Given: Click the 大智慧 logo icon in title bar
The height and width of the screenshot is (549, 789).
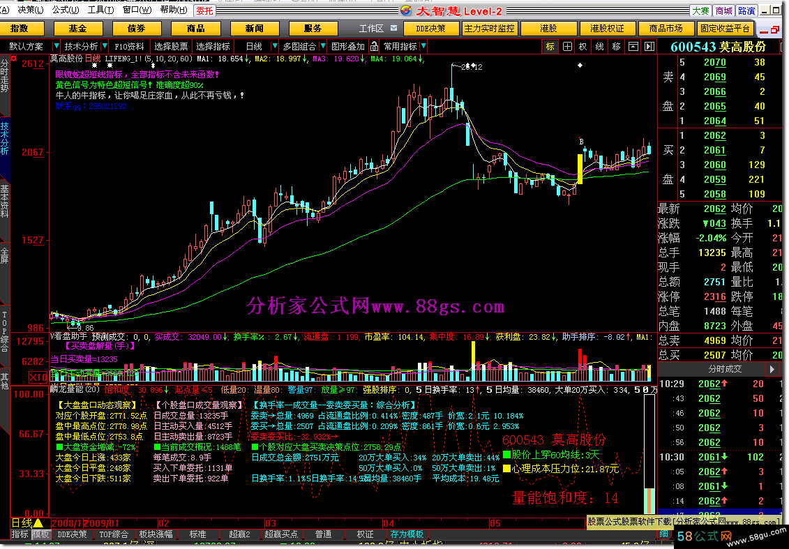Looking at the screenshot, I should pos(405,10).
